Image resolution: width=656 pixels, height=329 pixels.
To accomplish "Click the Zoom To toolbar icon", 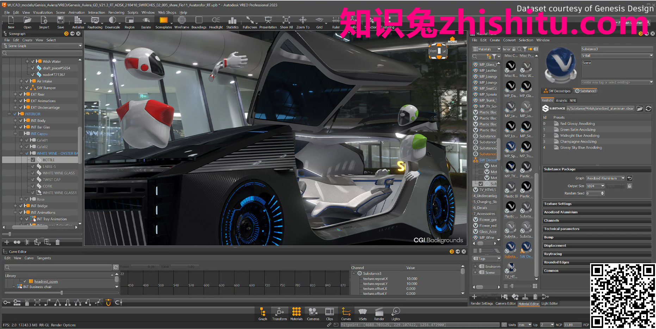I will coord(303,23).
